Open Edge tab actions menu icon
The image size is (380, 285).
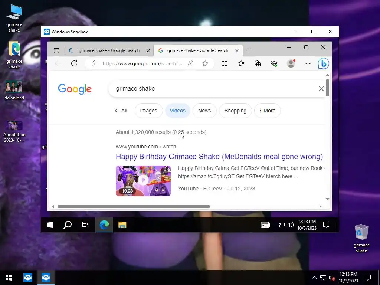(56, 50)
